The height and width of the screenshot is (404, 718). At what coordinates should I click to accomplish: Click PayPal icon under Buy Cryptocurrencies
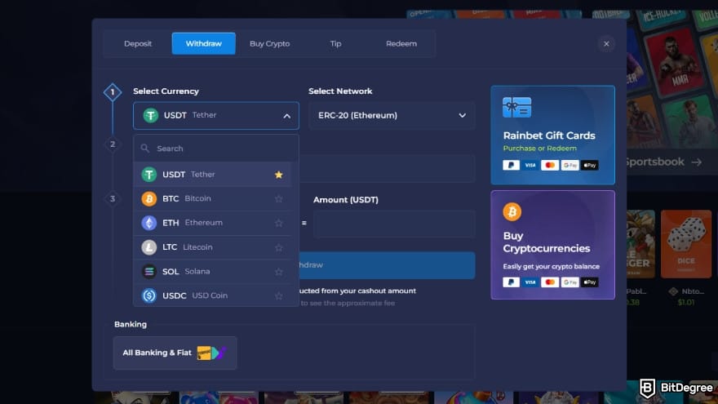pos(511,282)
